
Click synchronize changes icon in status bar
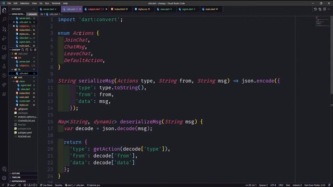(x=20, y=185)
